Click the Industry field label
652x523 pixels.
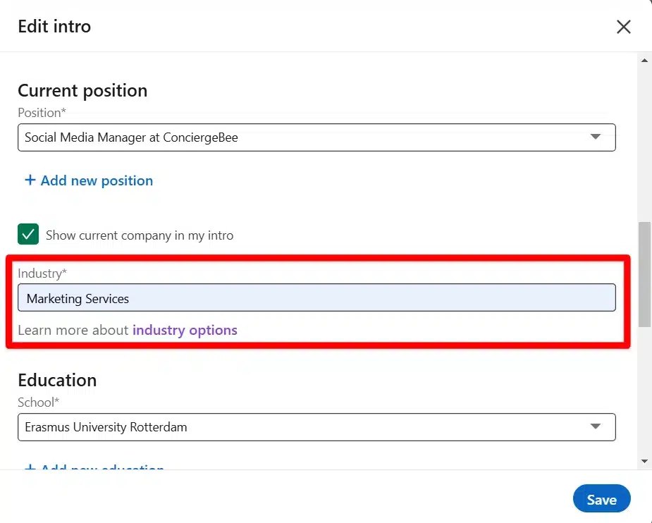tap(42, 273)
